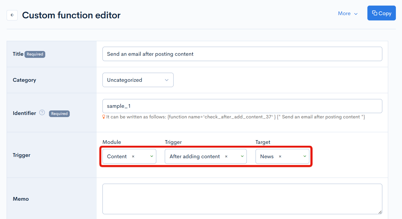Expand the Trigger dropdown chevron
This screenshot has height=219, width=402.
click(242, 156)
